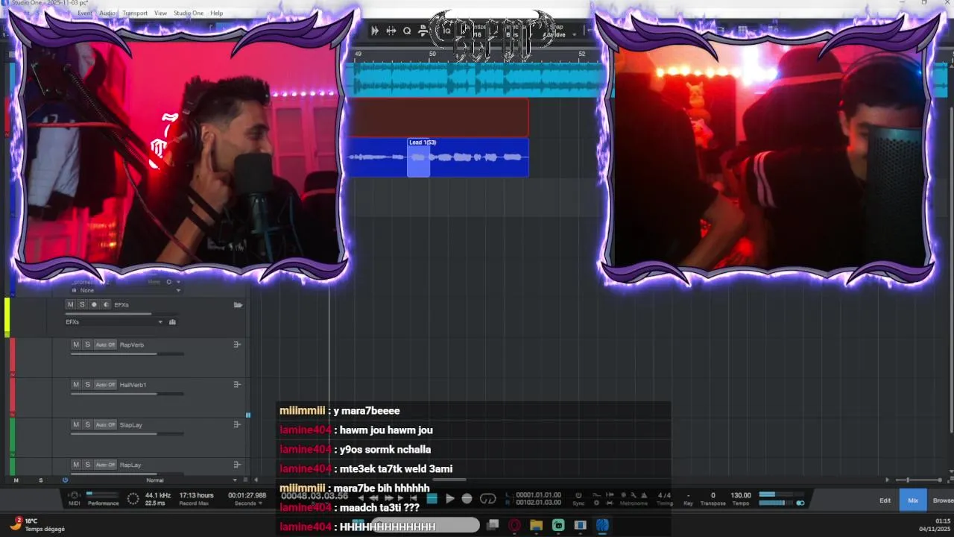Click the transport Stop button
The image size is (954, 537).
click(432, 499)
